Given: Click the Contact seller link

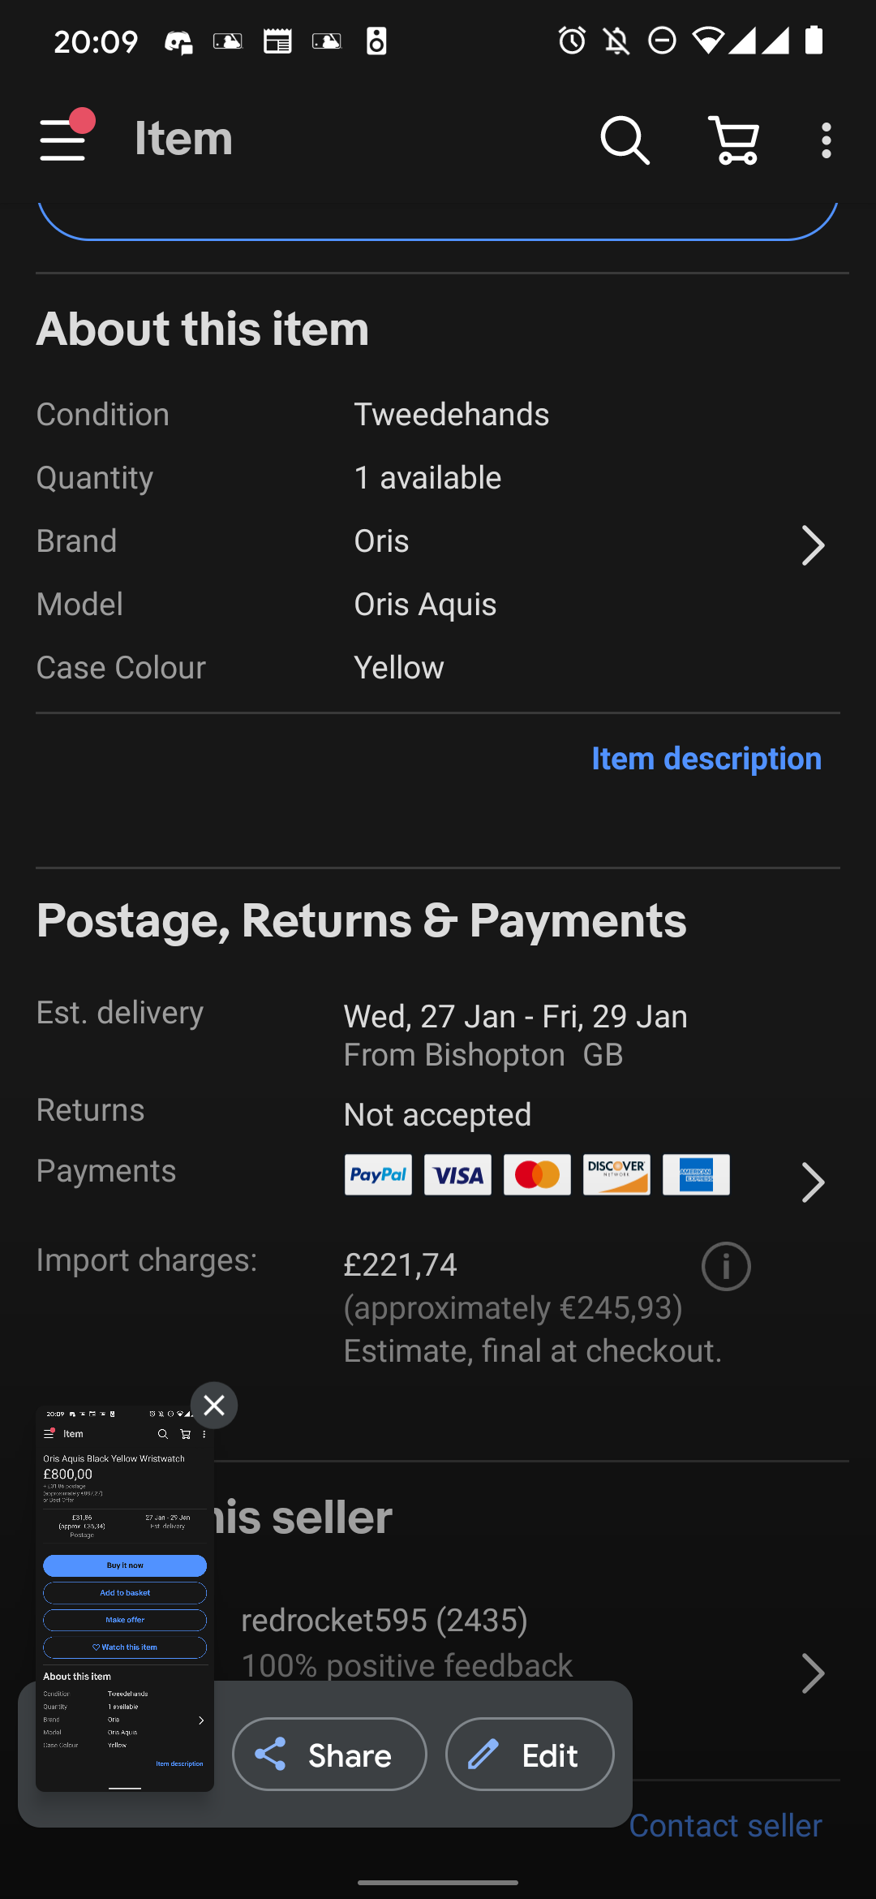Looking at the screenshot, I should click(725, 1825).
